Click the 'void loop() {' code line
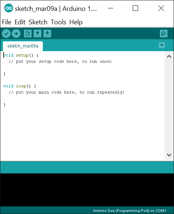Image resolution: width=174 pixels, height=214 pixels. coord(20,86)
